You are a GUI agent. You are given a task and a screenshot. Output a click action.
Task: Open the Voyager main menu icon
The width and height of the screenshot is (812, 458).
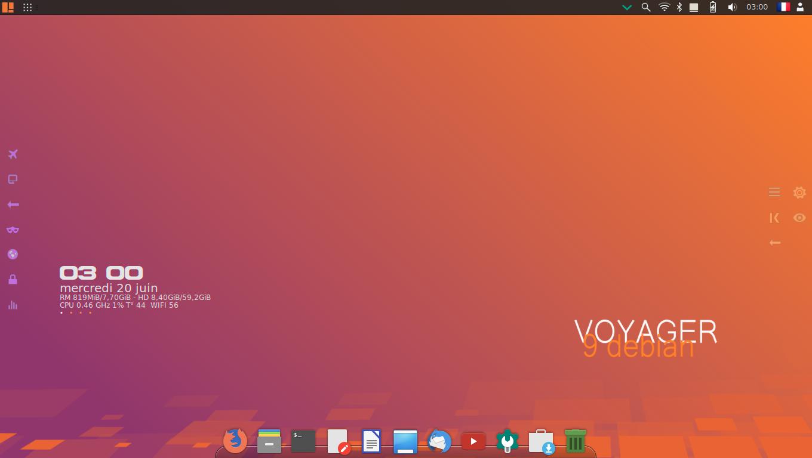tap(8, 7)
